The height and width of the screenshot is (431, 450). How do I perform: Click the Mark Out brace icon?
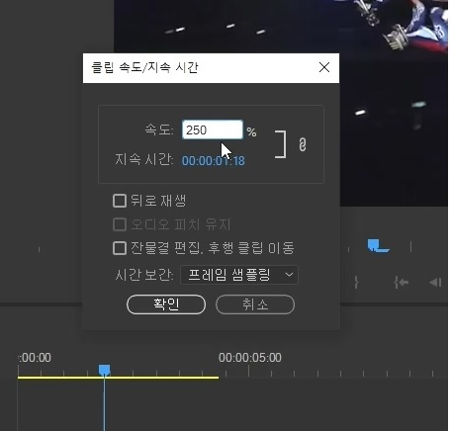pyautogui.click(x=356, y=283)
